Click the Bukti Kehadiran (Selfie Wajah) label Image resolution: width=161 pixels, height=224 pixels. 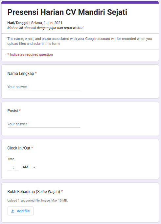point(34,192)
